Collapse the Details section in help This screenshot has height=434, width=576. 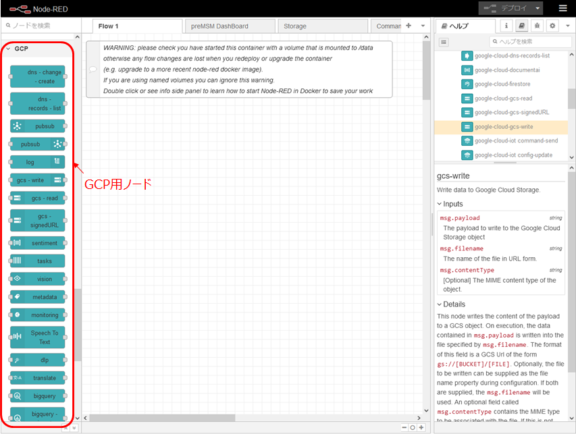click(x=440, y=304)
